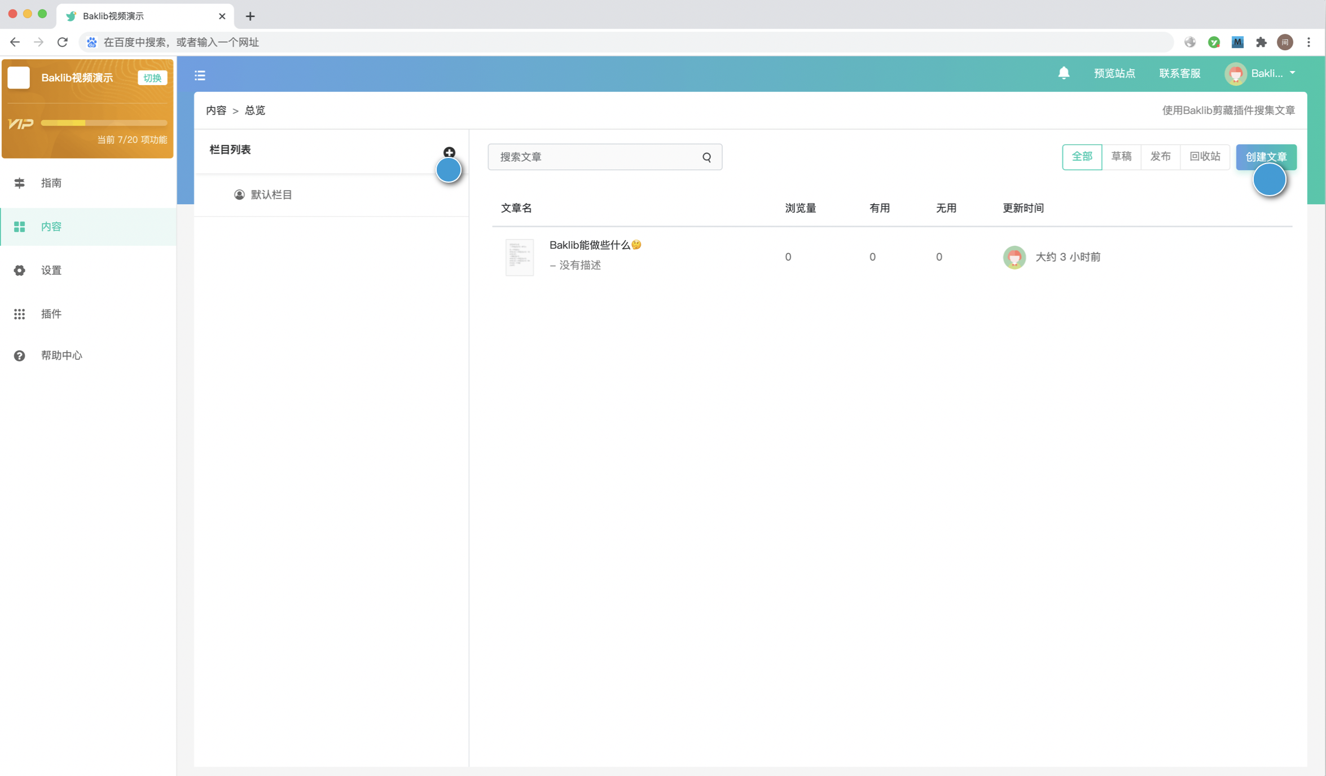Open 指南 guide in sidebar
1326x776 pixels.
[x=51, y=183]
